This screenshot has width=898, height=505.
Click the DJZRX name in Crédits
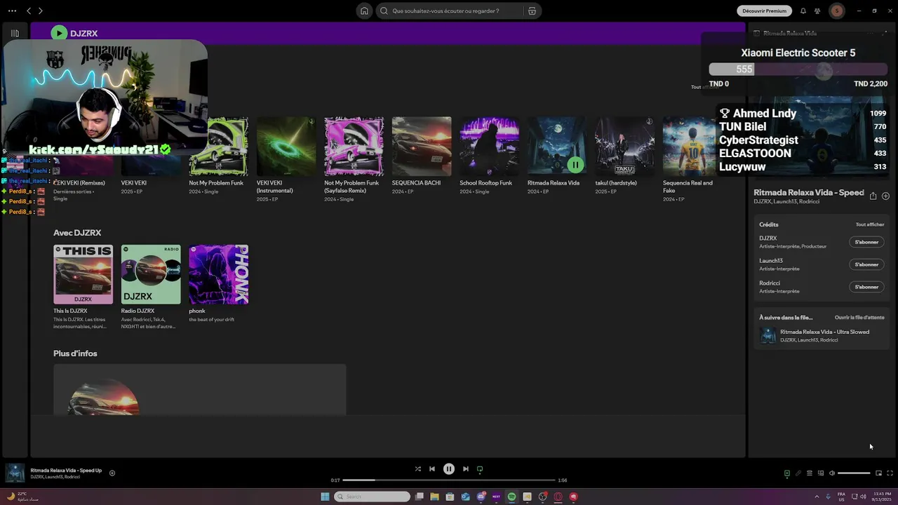768,238
